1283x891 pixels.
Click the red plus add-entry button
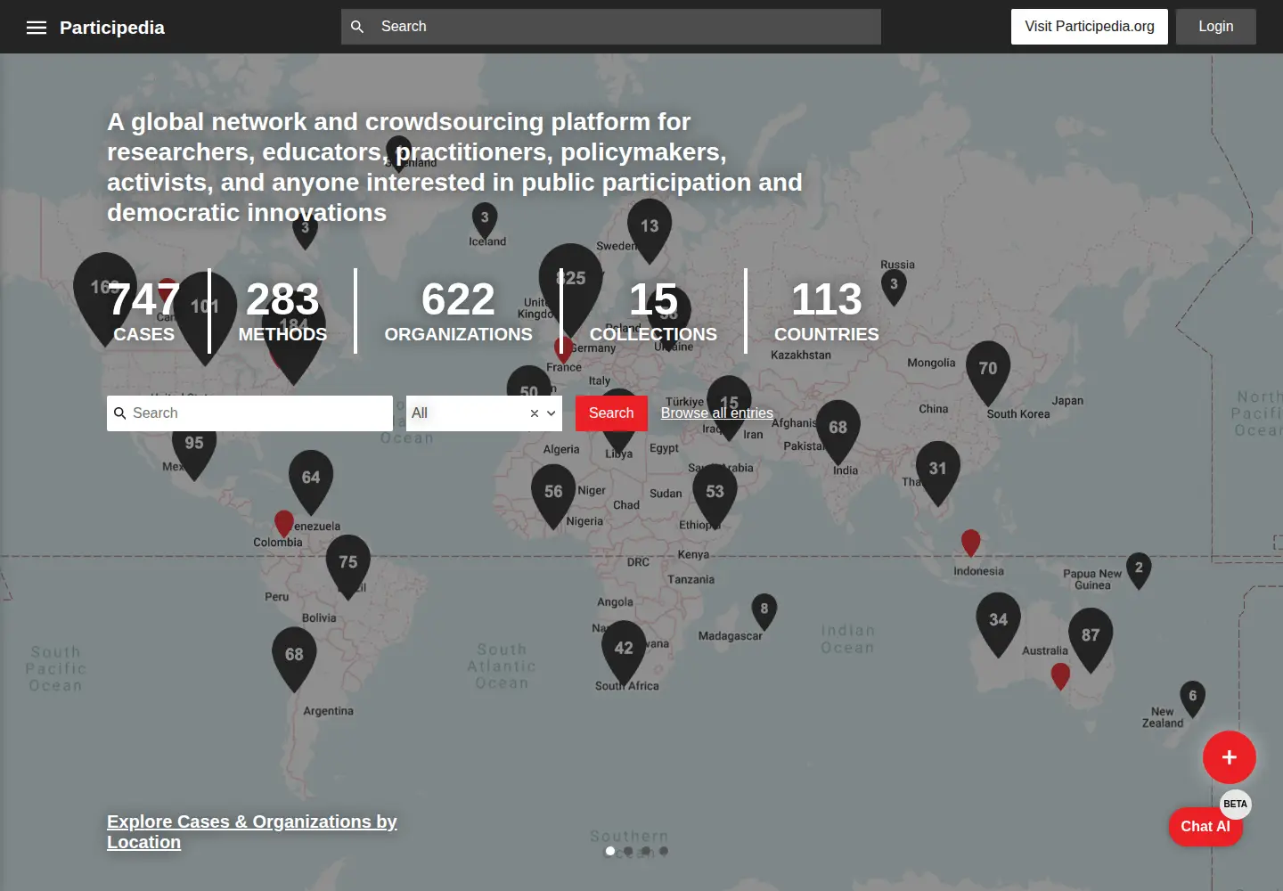click(x=1230, y=757)
